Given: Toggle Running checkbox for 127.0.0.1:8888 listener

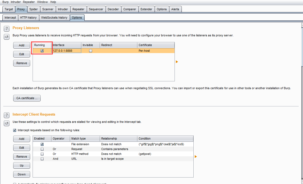Looking at the screenshot, I should (x=42, y=51).
